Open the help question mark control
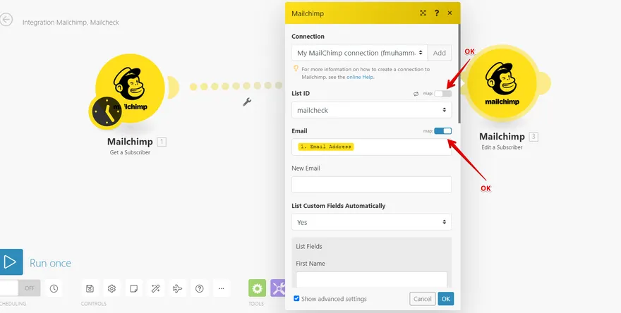Image resolution: width=621 pixels, height=313 pixels. (200, 288)
